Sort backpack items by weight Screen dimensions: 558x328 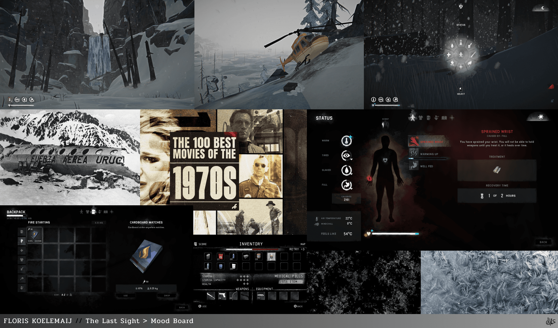coord(71,295)
